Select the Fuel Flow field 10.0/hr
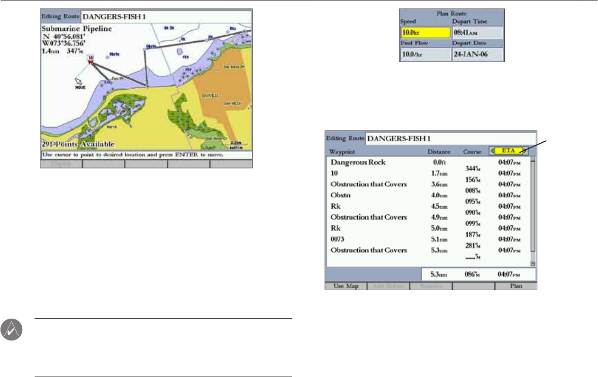Viewport: 598px width, 377px height. point(425,54)
